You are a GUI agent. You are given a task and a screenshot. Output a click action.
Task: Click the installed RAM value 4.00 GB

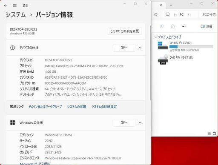(x=50, y=72)
